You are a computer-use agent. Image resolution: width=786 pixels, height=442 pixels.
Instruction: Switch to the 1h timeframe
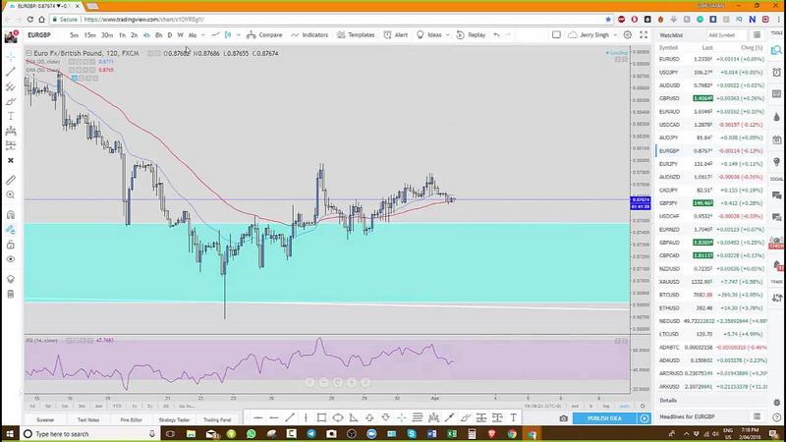coord(122,35)
